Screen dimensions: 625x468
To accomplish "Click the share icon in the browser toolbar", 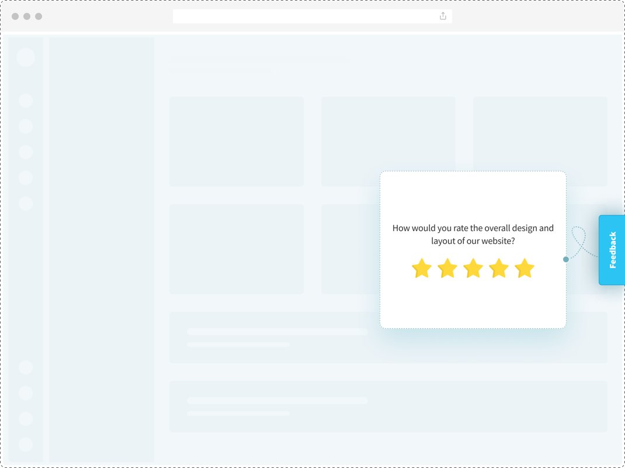I will 443,16.
